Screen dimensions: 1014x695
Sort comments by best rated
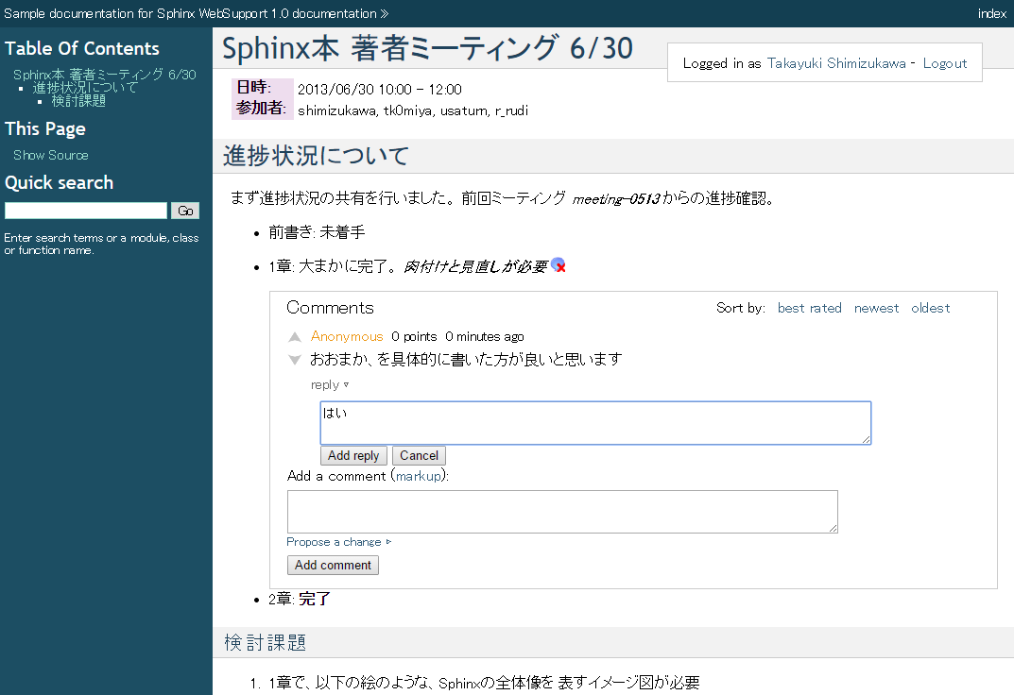[x=810, y=308]
